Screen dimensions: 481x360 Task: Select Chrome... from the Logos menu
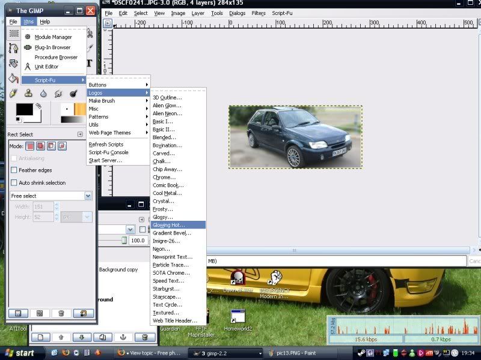(x=178, y=177)
